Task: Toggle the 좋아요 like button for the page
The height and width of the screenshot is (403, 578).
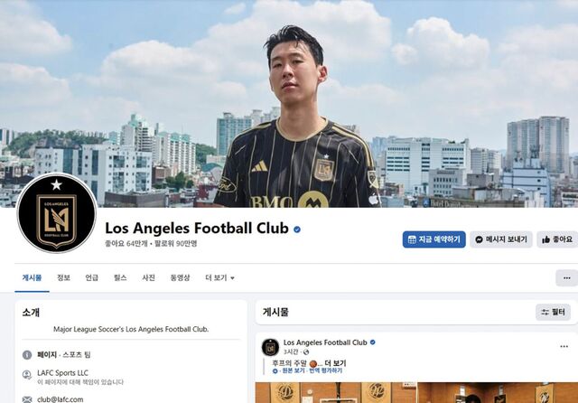Action: pos(557,239)
